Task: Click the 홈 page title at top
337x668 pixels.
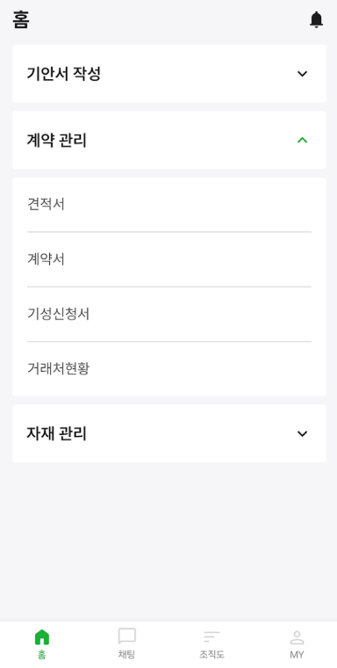Action: coord(21,19)
